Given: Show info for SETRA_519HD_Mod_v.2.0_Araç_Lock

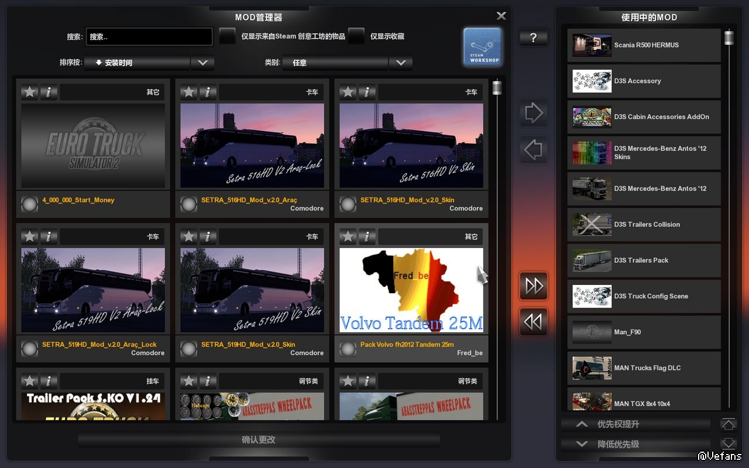Looking at the screenshot, I should 49,236.
